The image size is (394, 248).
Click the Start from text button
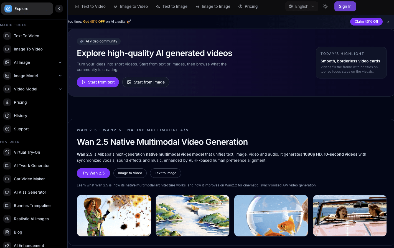point(98,82)
